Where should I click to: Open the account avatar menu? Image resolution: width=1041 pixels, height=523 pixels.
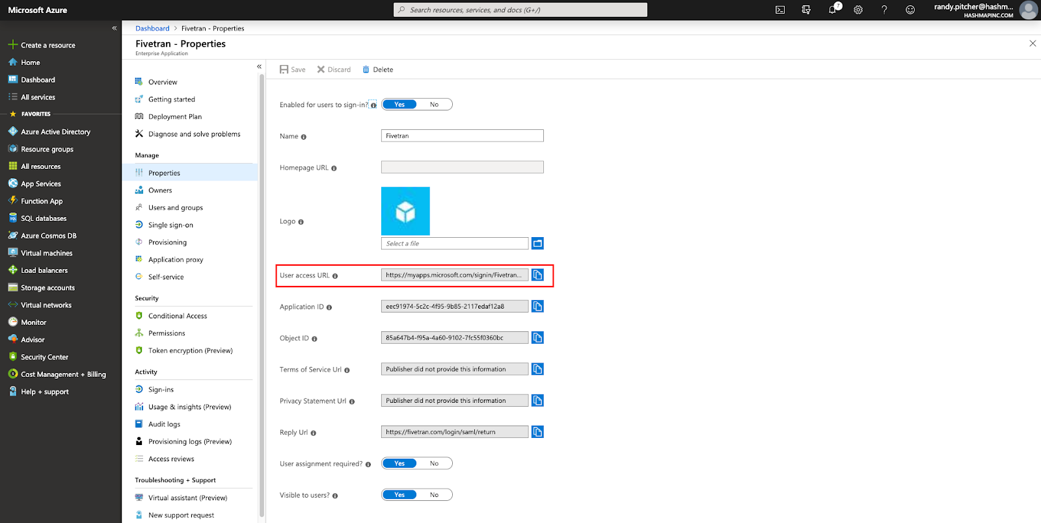(x=1029, y=10)
